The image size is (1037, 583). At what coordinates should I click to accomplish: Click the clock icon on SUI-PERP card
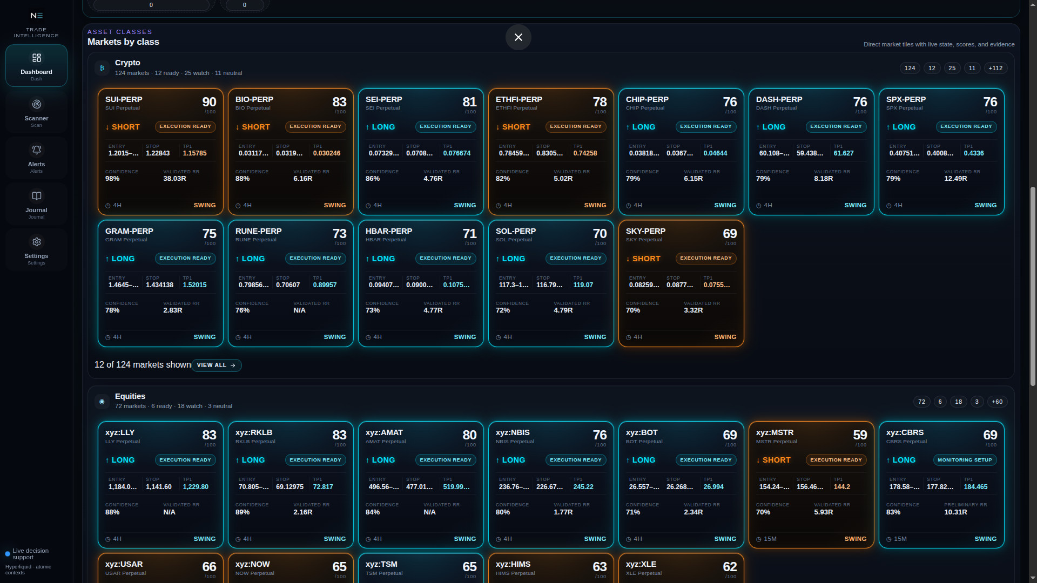pos(107,206)
